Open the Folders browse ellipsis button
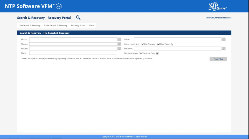 click(119, 49)
